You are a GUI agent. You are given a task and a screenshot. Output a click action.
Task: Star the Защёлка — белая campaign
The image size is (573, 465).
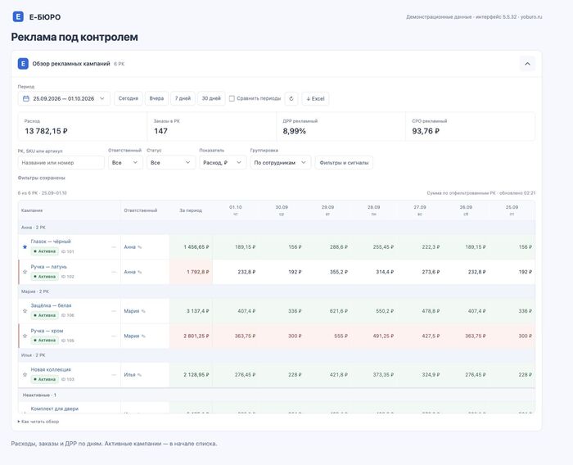click(25, 311)
